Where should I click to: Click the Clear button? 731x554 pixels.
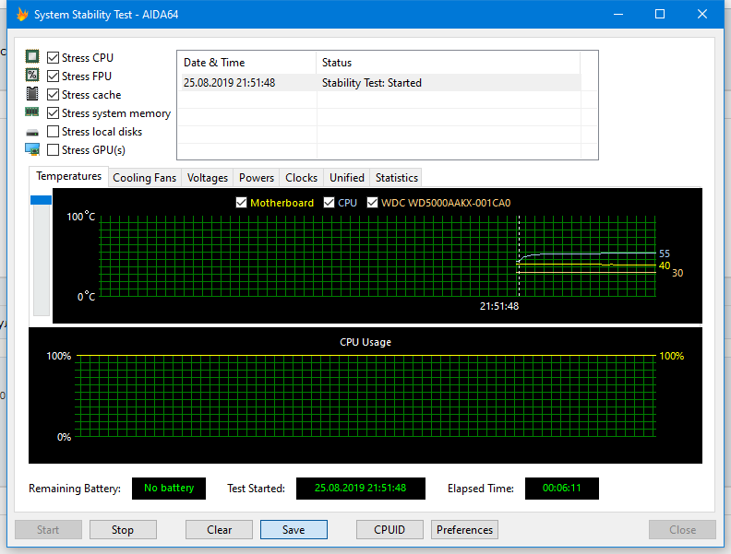pos(219,530)
